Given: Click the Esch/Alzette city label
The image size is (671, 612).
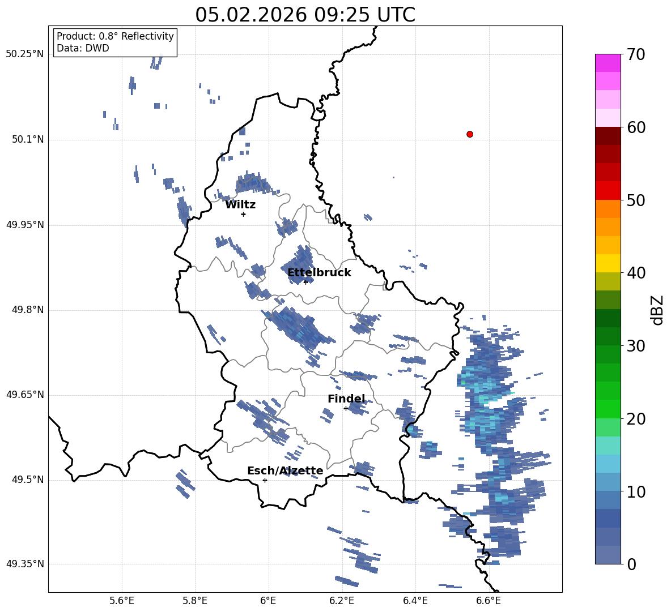Looking at the screenshot, I should 285,471.
